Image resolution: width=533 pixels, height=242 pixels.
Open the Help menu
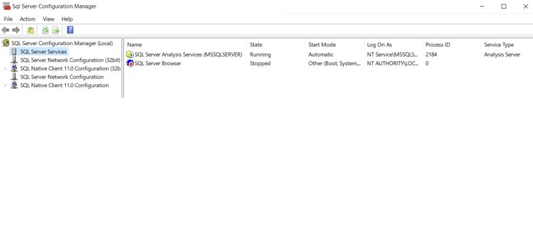tap(67, 19)
